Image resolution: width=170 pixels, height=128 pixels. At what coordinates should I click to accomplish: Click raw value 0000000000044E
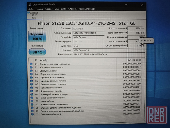pos(132,101)
